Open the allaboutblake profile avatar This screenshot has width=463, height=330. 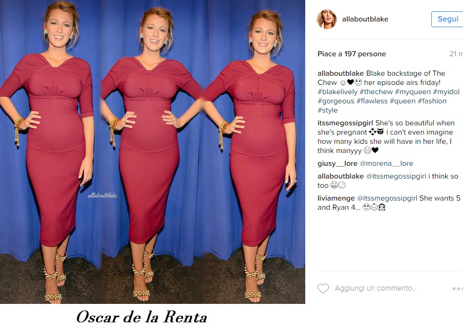(x=327, y=19)
